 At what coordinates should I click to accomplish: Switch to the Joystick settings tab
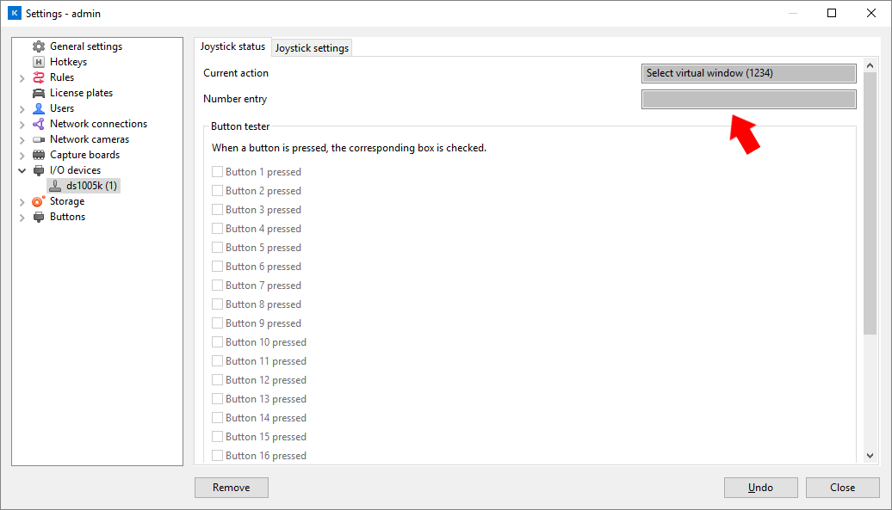312,48
